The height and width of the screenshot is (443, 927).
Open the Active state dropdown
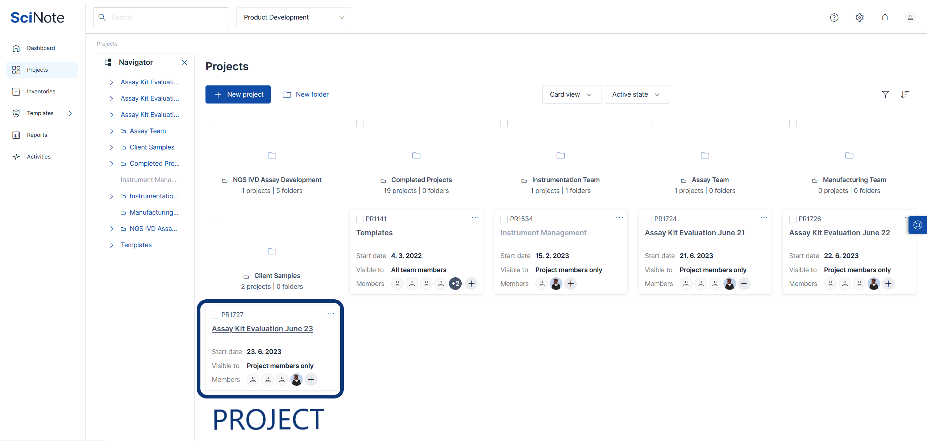(x=636, y=94)
